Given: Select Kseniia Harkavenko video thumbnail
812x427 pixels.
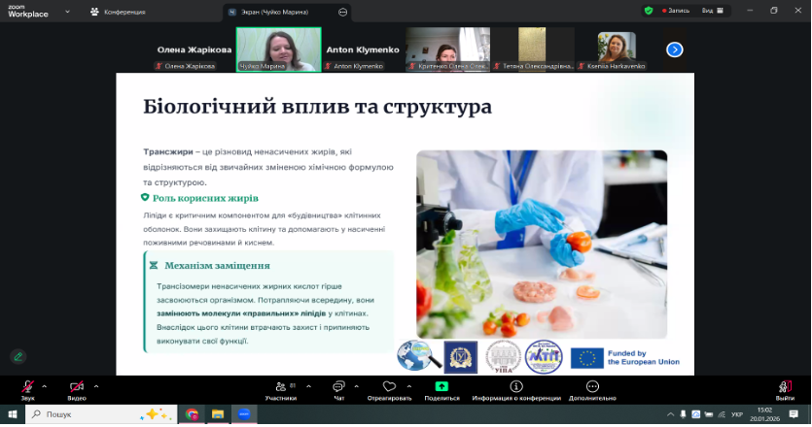Looking at the screenshot, I should (x=617, y=49).
